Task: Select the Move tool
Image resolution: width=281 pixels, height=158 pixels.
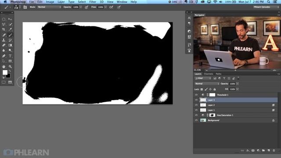Action: pyautogui.click(x=10, y=19)
